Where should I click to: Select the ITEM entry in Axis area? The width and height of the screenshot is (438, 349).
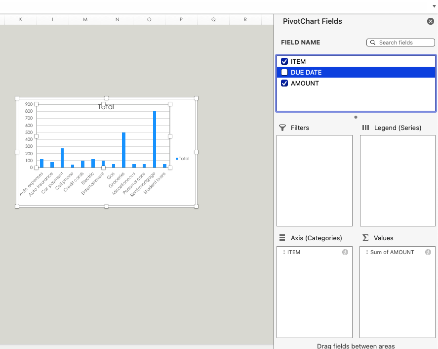[314, 252]
